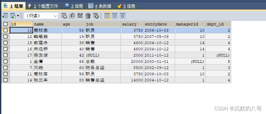Image resolution: width=266 pixels, height=114 pixels.
Task: Open the 3 信息 tab
Action: (x=74, y=6)
